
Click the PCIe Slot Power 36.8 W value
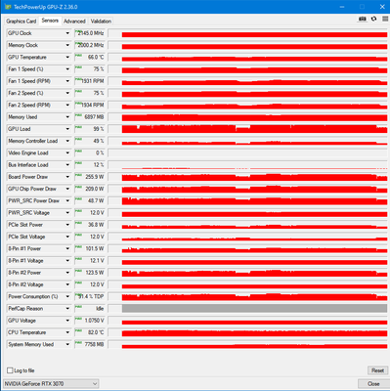click(x=90, y=225)
